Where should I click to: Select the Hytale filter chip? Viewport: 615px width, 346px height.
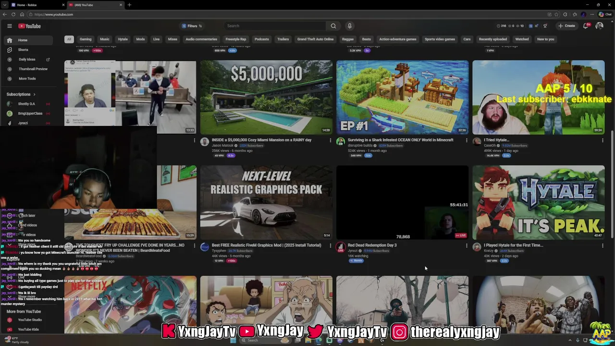123,39
